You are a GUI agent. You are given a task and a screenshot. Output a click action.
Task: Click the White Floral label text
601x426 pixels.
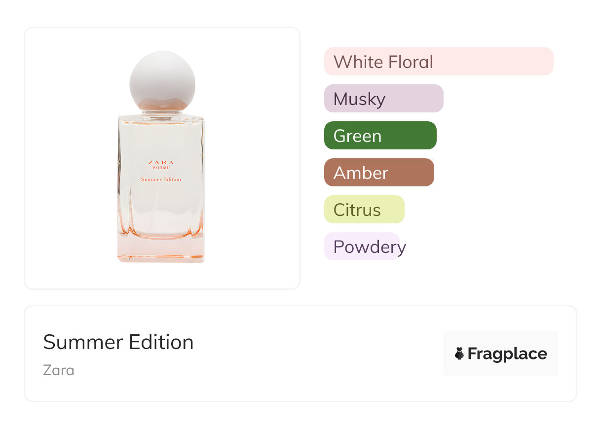coord(383,62)
